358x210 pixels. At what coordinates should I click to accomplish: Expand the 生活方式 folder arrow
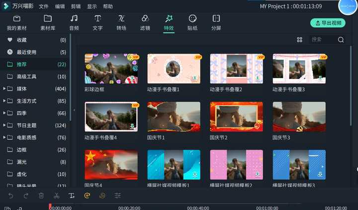point(4,101)
